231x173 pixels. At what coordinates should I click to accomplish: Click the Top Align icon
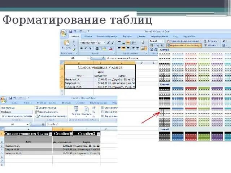[x=119, y=43]
